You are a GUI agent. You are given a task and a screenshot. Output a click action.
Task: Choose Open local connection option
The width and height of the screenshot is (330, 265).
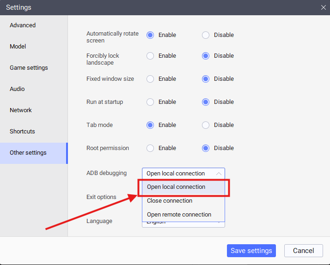click(x=183, y=187)
